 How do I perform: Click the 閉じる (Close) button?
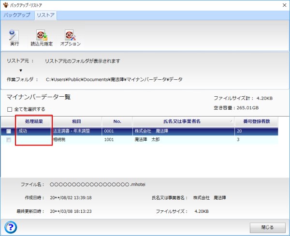coord(267,227)
